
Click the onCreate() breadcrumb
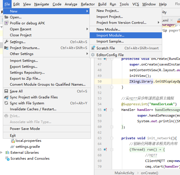tap(149, 173)
